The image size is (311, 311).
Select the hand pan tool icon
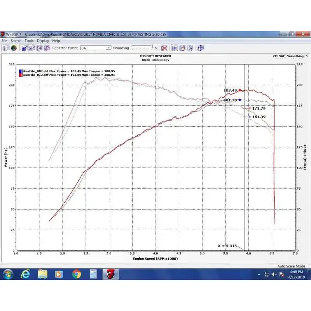click(x=182, y=48)
